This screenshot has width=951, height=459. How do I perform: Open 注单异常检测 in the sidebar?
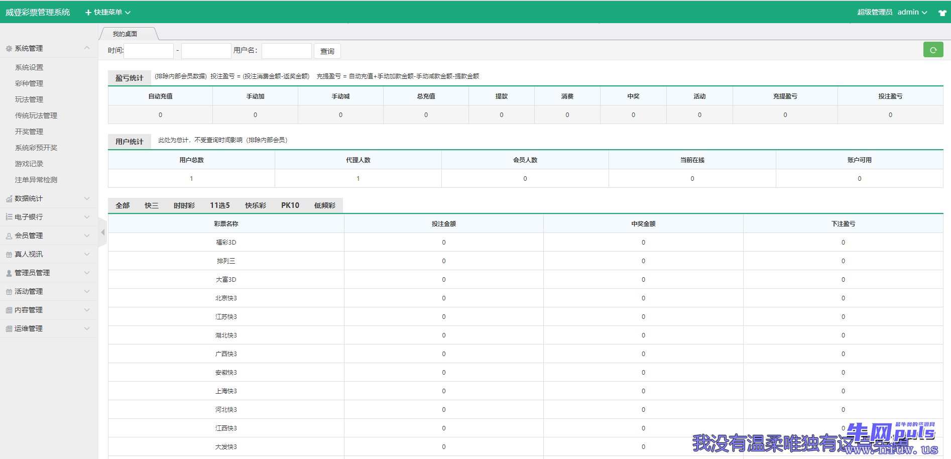pyautogui.click(x=36, y=180)
